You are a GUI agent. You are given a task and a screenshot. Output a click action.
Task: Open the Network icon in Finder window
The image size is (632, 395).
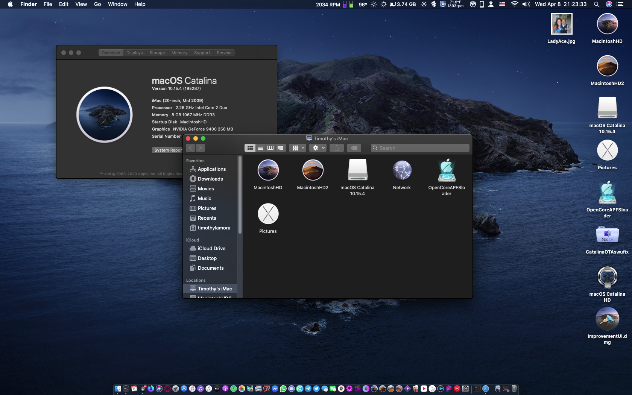pyautogui.click(x=402, y=170)
